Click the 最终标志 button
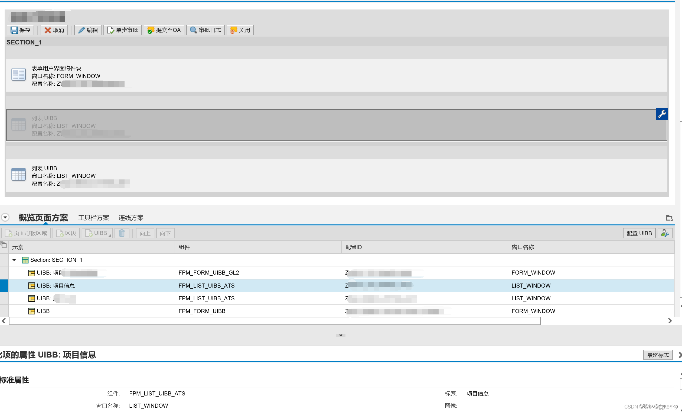Image resolution: width=682 pixels, height=412 pixels. (657, 355)
